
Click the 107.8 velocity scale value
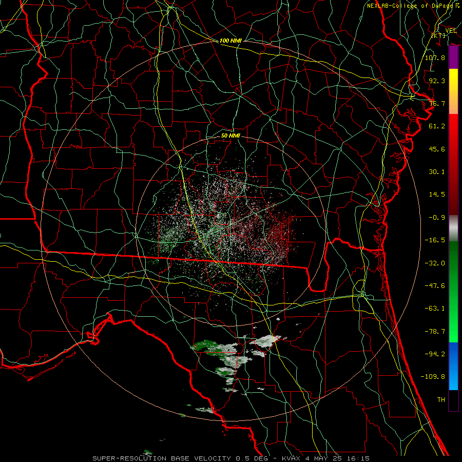tap(435, 57)
